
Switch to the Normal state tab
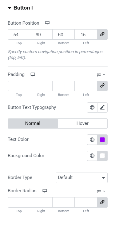(x=33, y=123)
